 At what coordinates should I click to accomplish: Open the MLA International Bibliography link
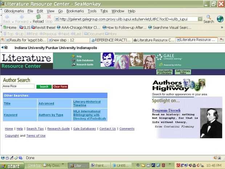[x=90, y=115]
